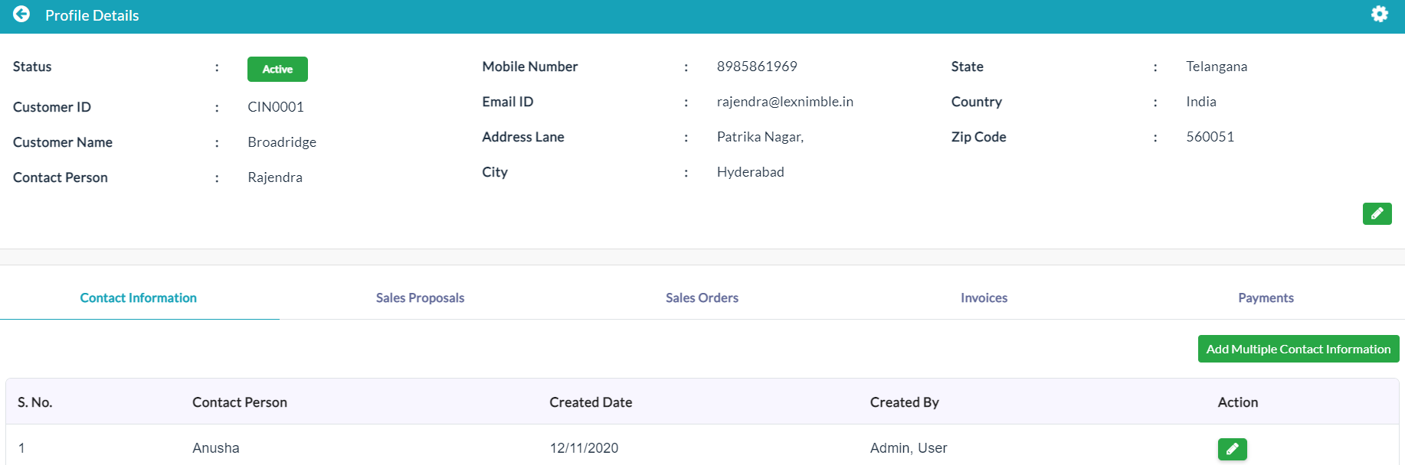Screen dimensions: 1405x465
Task: Click the Country field label
Action: coord(977,102)
